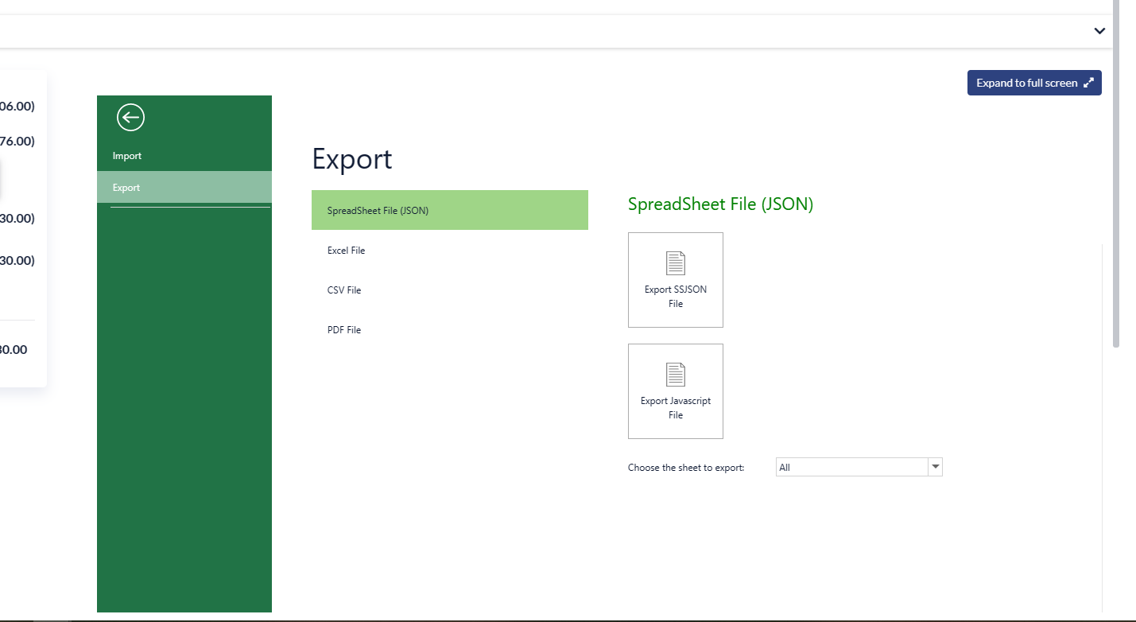1136x622 pixels.
Task: Click Export Javascript File
Action: coord(675,391)
